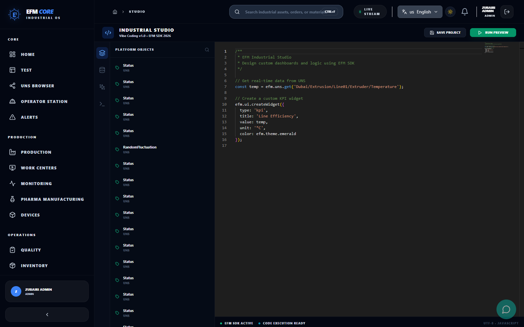Open the AI sparkles assistant panel icon
Image resolution: width=524 pixels, height=327 pixels.
click(102, 87)
